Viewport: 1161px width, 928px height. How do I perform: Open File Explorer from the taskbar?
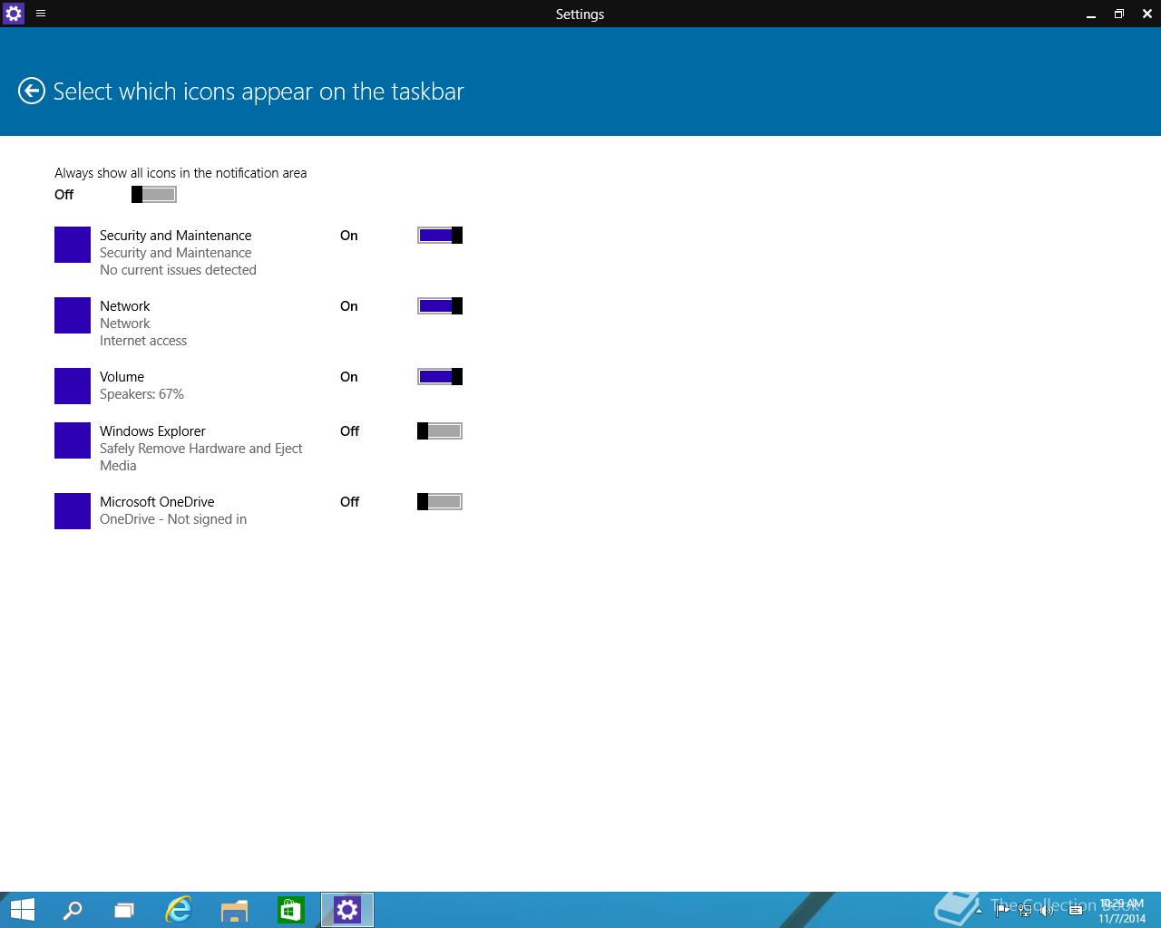[234, 910]
